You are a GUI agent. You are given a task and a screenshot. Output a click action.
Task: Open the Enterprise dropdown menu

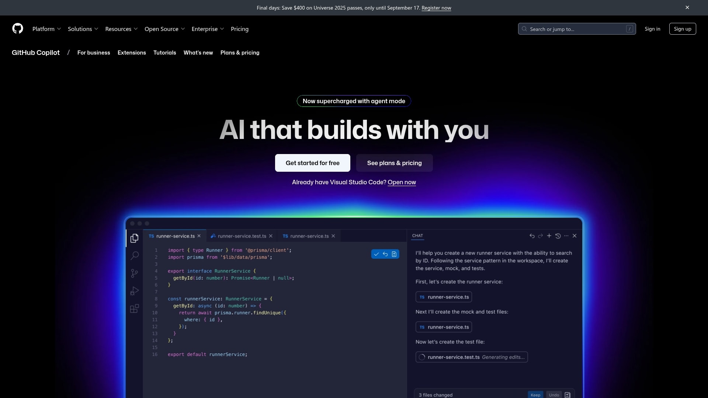point(208,29)
